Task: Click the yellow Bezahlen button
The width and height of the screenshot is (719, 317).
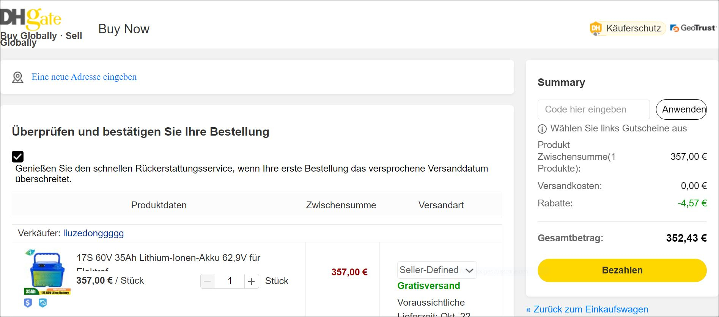Action: pos(622,270)
